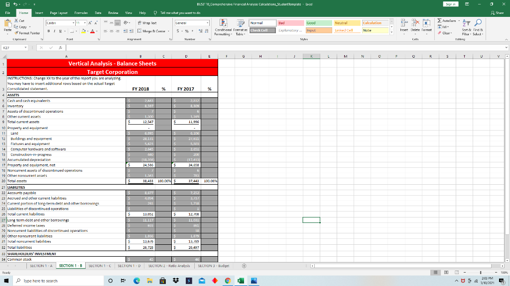Open Find & Select magnifier
The width and height of the screenshot is (510, 286).
(x=478, y=27)
